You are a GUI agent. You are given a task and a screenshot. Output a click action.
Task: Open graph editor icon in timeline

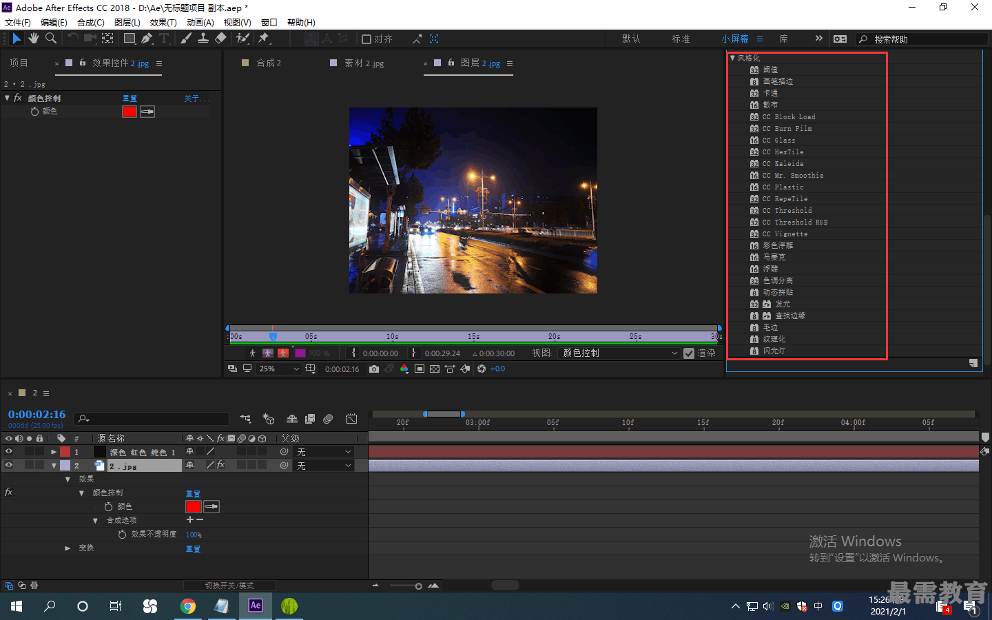(x=351, y=419)
